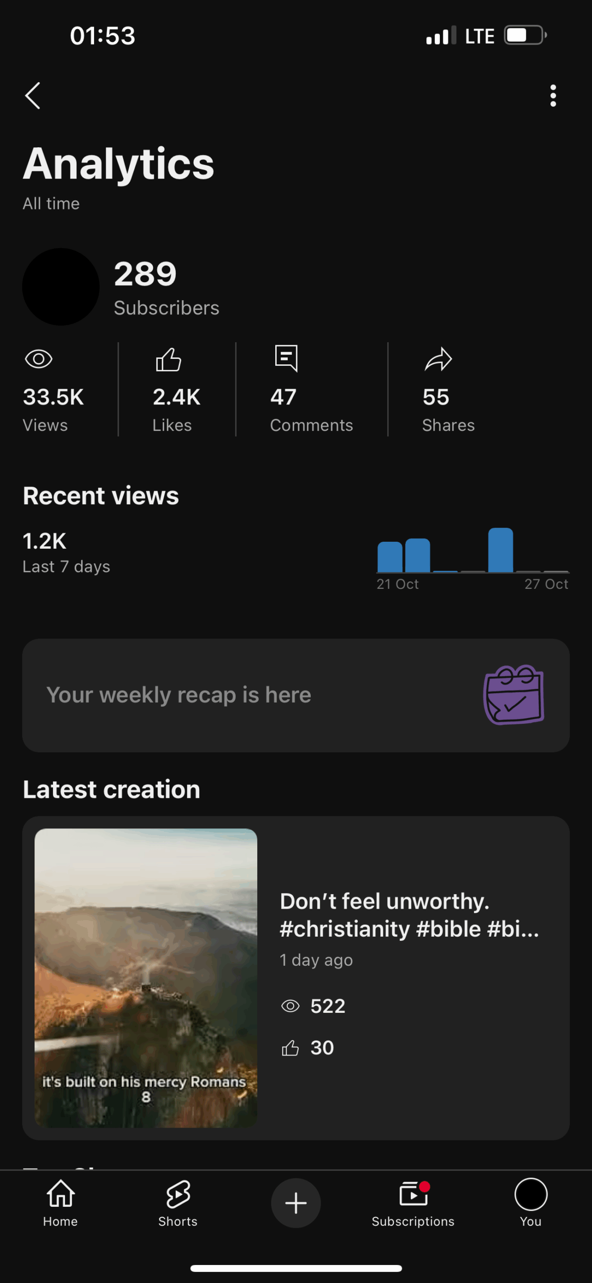This screenshot has width=592, height=1283.
Task: Tap the latest creation video thumbnail
Action: pos(146,977)
